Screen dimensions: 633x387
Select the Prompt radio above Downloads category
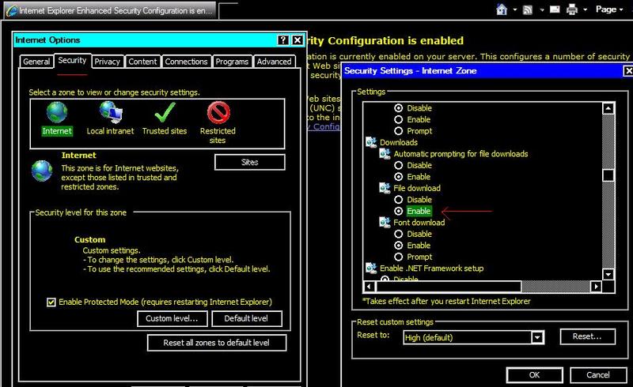point(399,131)
